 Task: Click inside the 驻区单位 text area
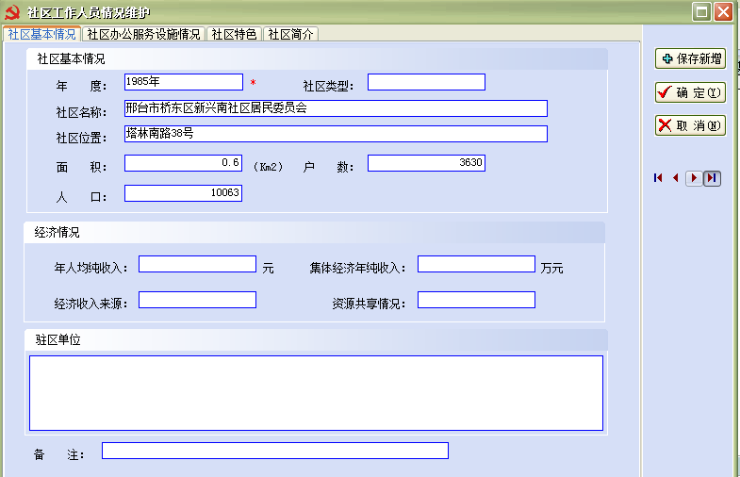[x=316, y=392]
